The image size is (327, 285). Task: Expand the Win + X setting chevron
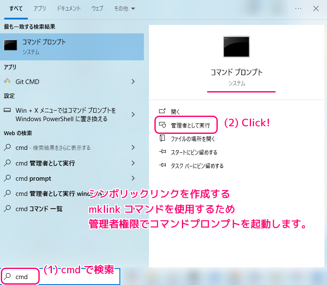[x=133, y=114]
